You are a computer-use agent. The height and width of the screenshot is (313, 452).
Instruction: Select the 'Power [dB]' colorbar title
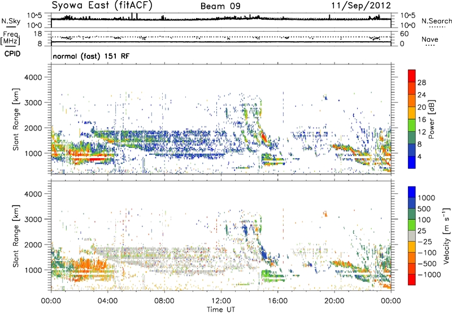click(x=432, y=119)
